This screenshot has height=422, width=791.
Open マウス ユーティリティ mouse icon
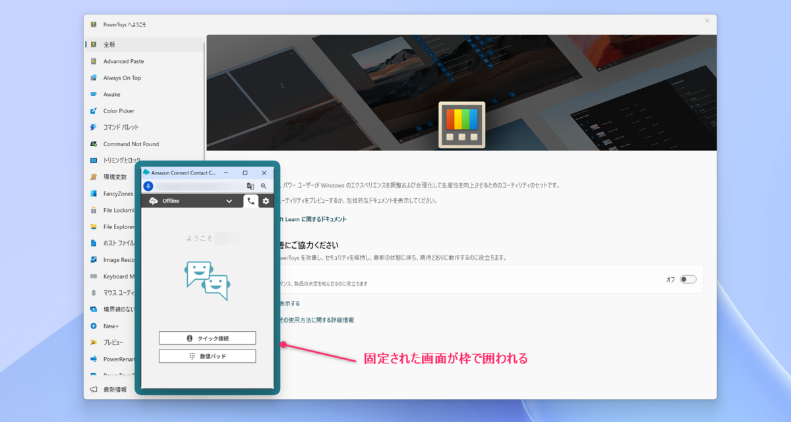(x=94, y=292)
